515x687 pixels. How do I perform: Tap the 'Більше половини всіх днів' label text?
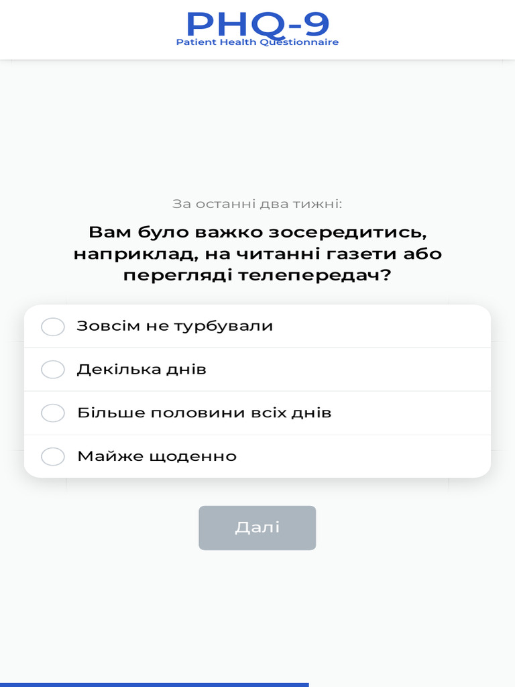click(x=204, y=413)
